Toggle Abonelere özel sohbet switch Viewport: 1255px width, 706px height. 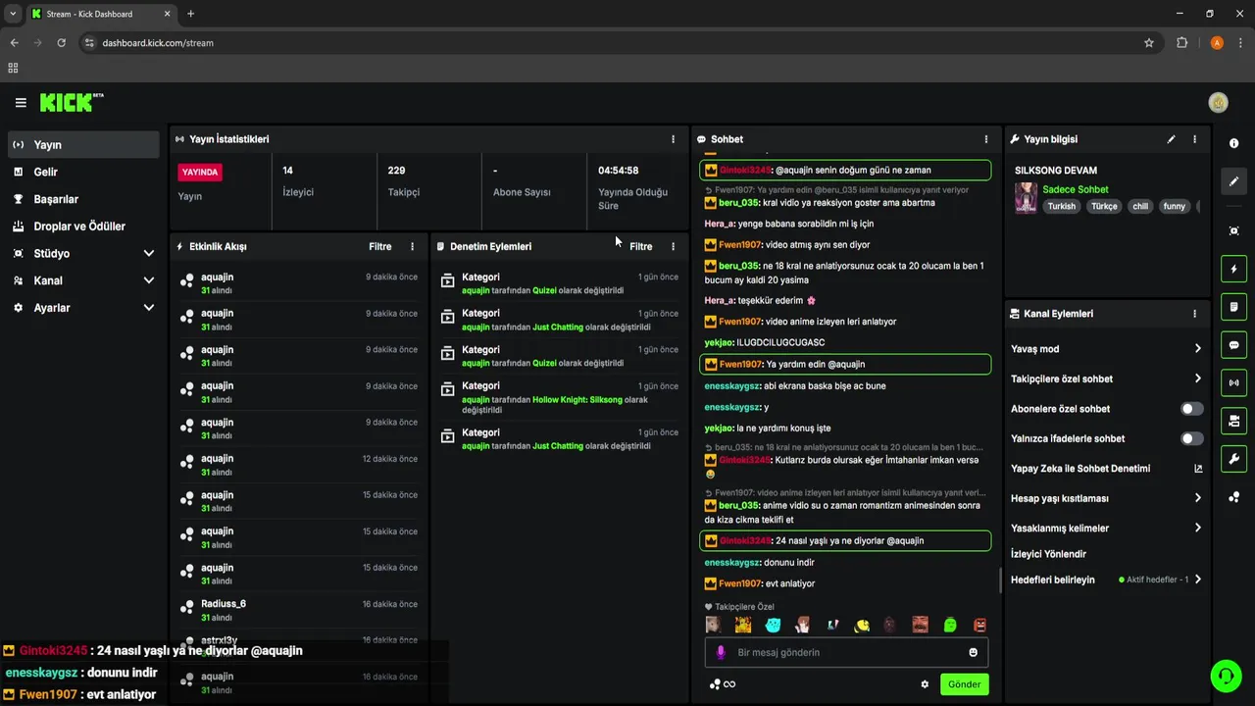tap(1191, 409)
